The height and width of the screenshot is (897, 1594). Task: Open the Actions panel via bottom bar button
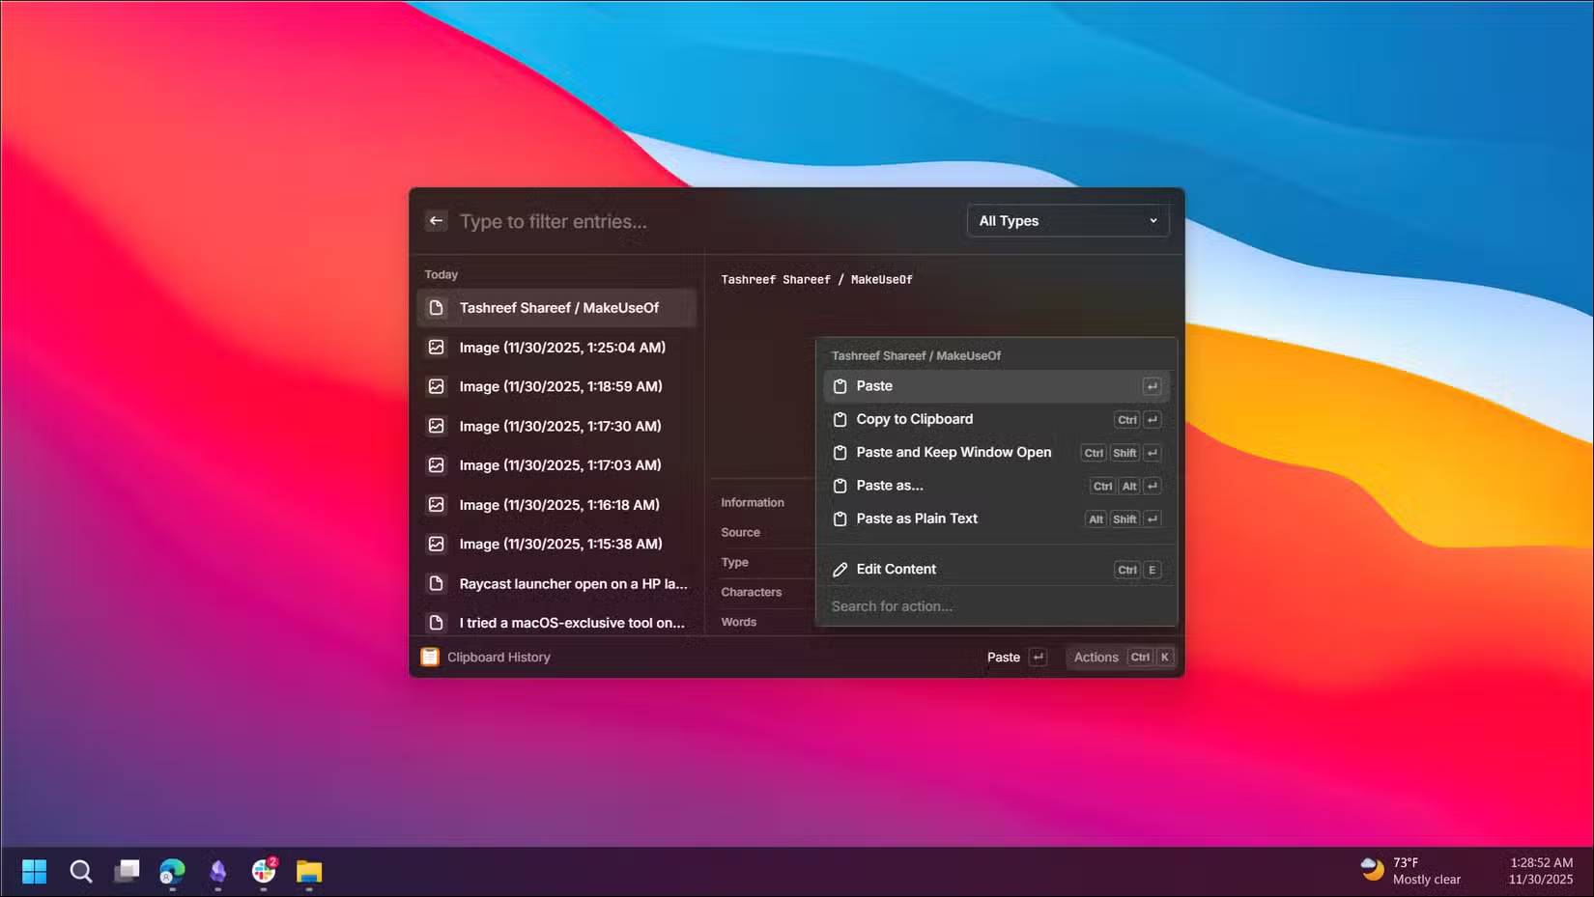pyautogui.click(x=1096, y=657)
